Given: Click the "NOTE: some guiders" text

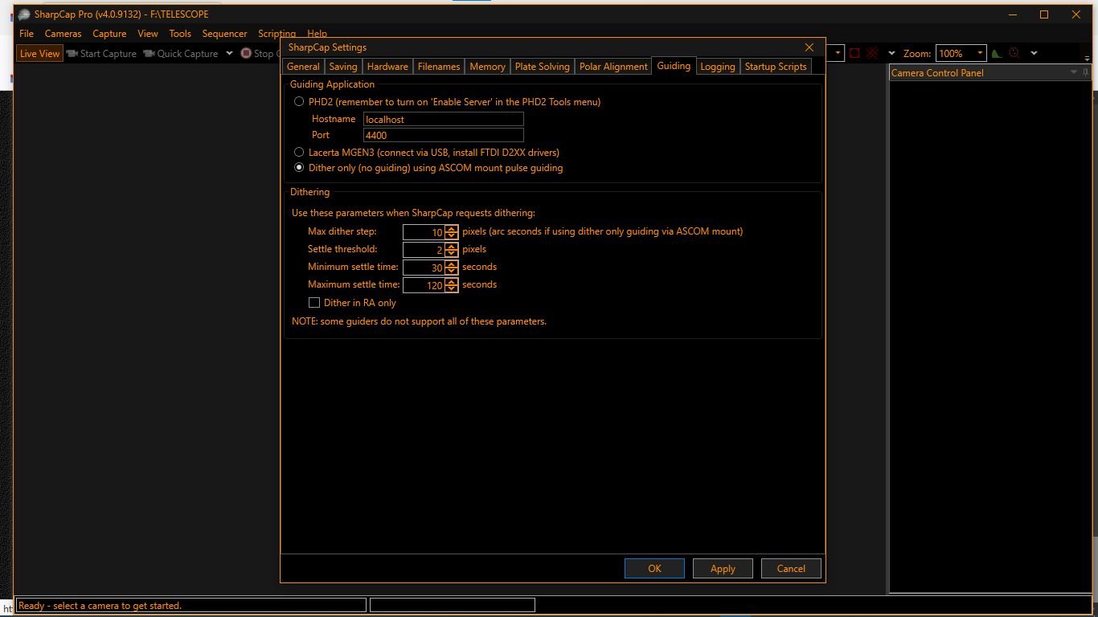Looking at the screenshot, I should point(419,321).
